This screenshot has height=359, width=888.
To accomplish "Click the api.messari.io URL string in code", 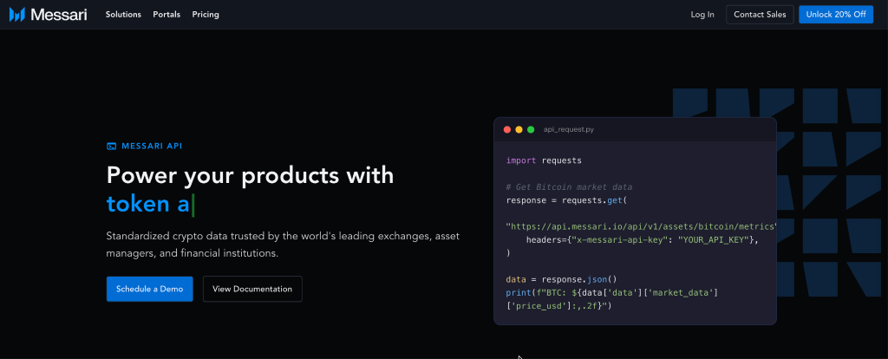I will tap(640, 226).
